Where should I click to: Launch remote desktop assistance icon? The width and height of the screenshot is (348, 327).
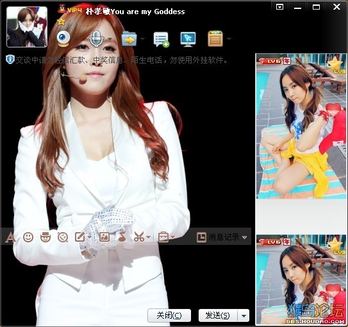(x=188, y=39)
